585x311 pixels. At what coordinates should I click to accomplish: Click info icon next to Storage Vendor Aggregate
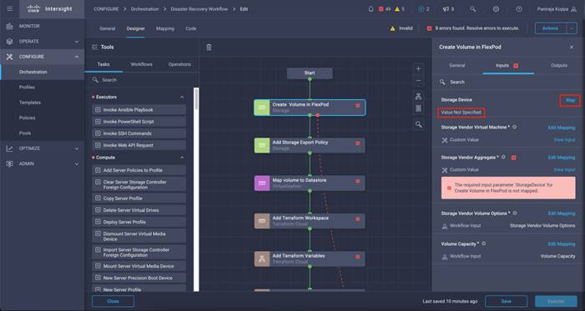click(503, 157)
